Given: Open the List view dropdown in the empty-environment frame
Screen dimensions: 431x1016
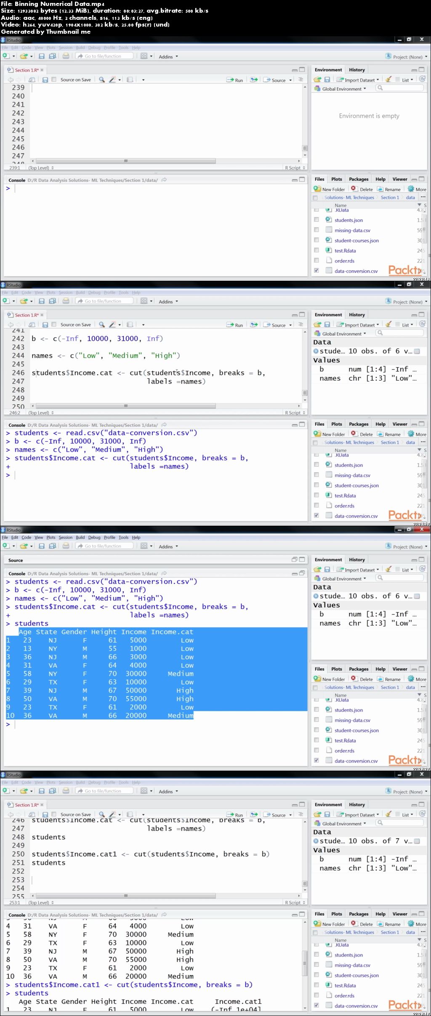Looking at the screenshot, I should pos(404,80).
